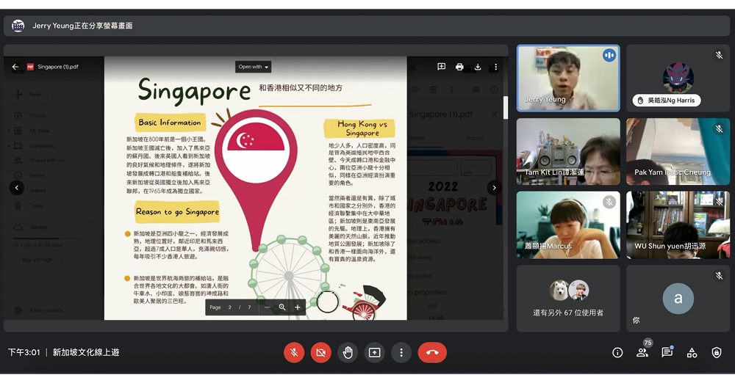Viewport: 735px width, 383px height.
Task: Open the 67 other users tile
Action: point(568,299)
